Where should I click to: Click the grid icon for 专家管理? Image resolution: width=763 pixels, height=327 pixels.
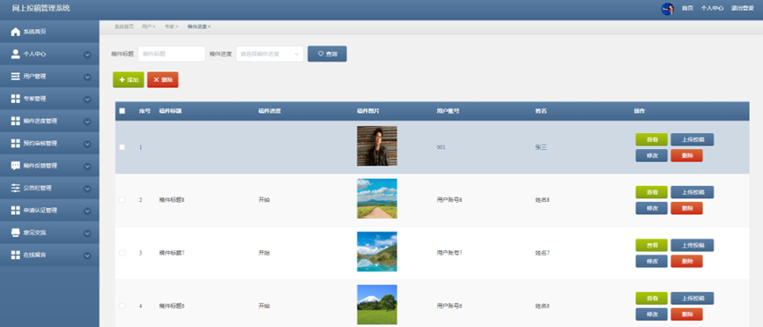coord(16,99)
